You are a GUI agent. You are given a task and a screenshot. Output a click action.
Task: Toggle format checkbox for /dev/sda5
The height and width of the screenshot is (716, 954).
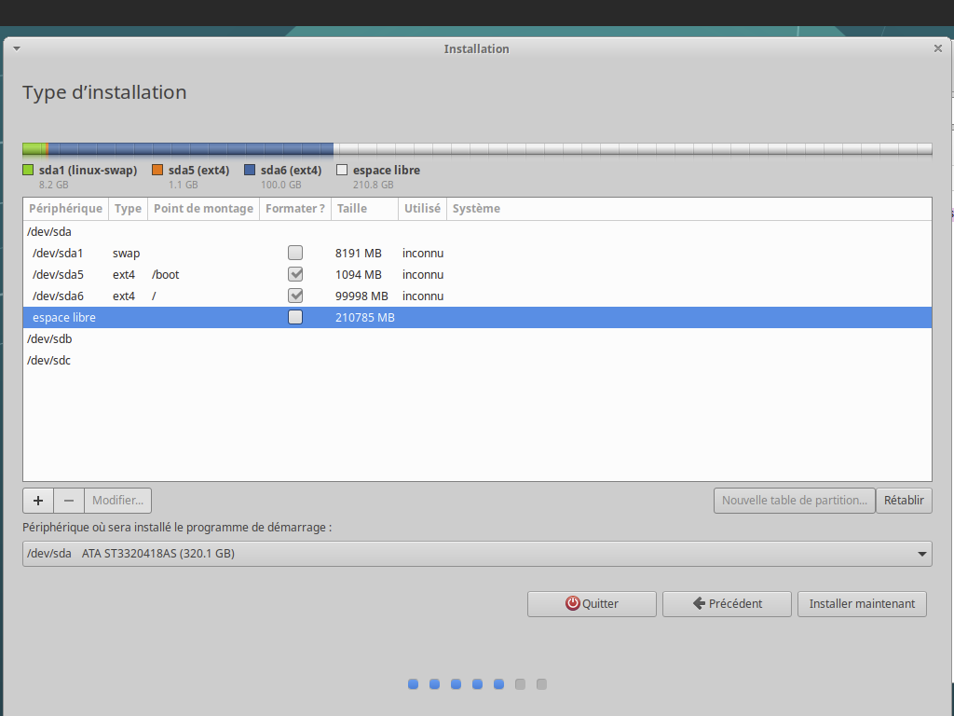(295, 274)
